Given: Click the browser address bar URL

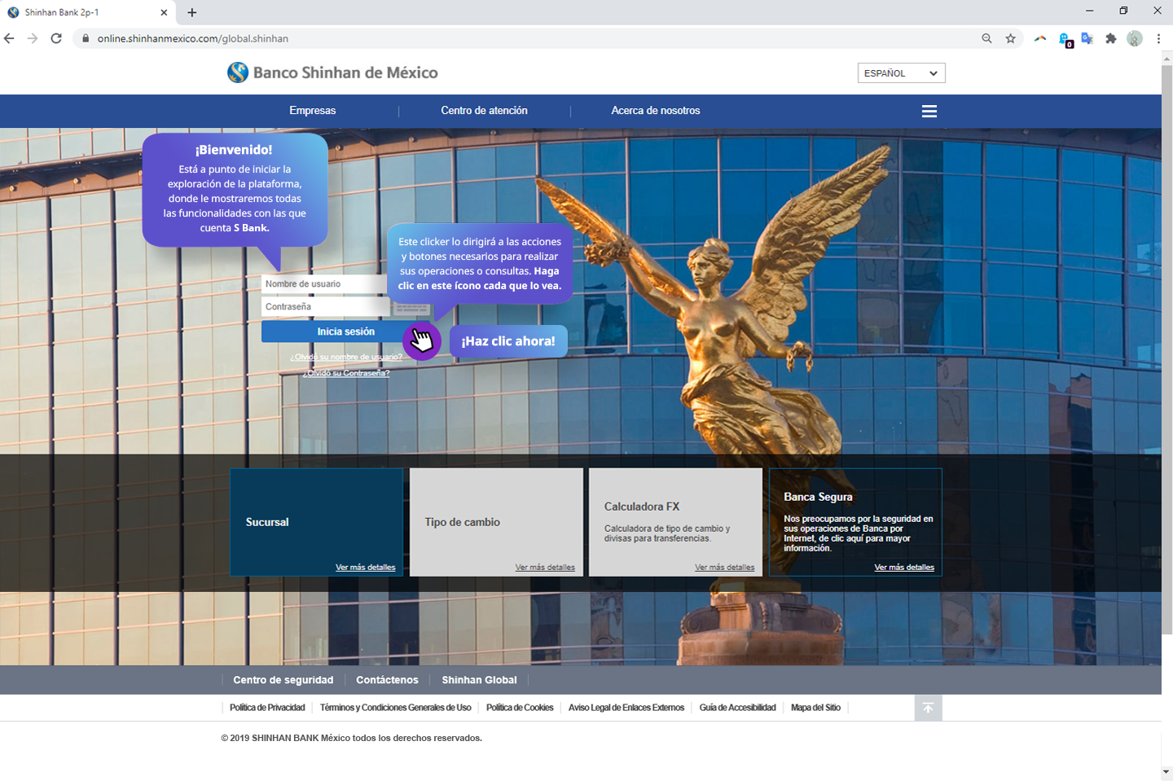Looking at the screenshot, I should 193,38.
